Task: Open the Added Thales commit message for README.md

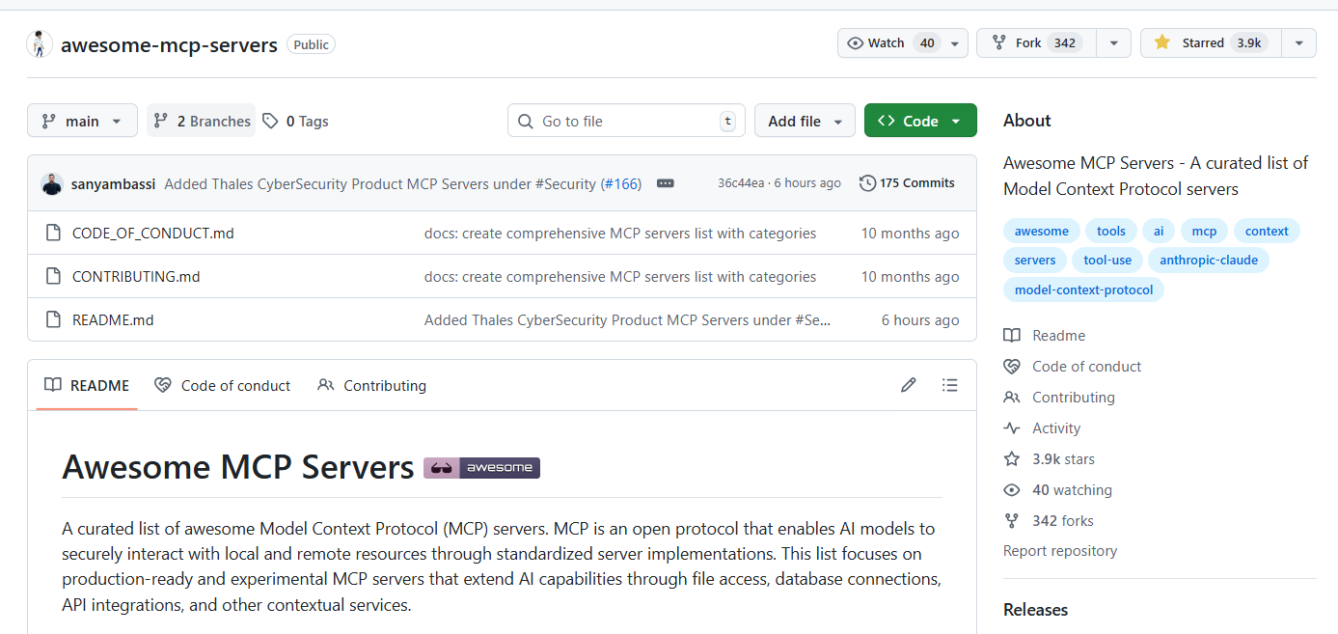Action: coord(627,319)
